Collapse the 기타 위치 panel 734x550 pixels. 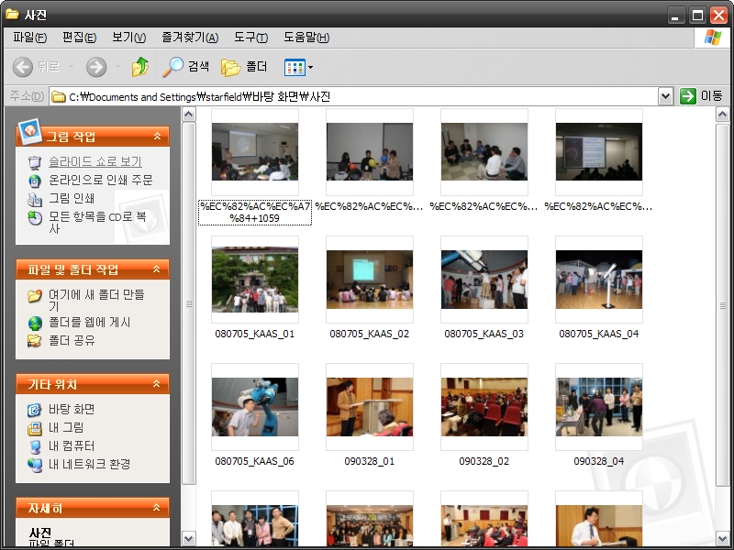pyautogui.click(x=157, y=383)
